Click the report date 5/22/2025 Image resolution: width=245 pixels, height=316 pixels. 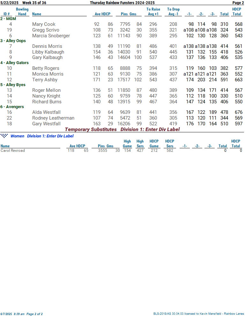coord(10,3)
